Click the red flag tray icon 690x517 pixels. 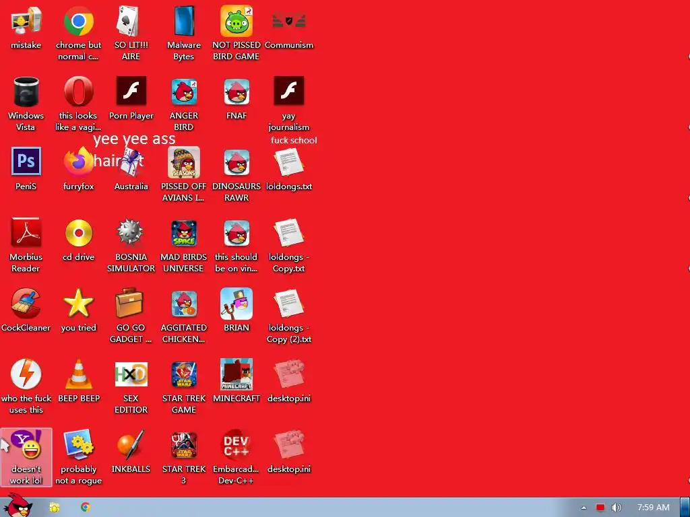(600, 508)
